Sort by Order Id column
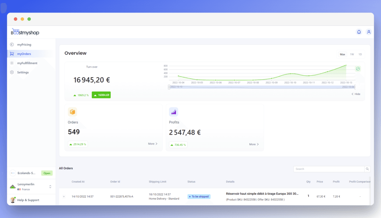Viewport: 381px width, 218px height. tap(115, 182)
